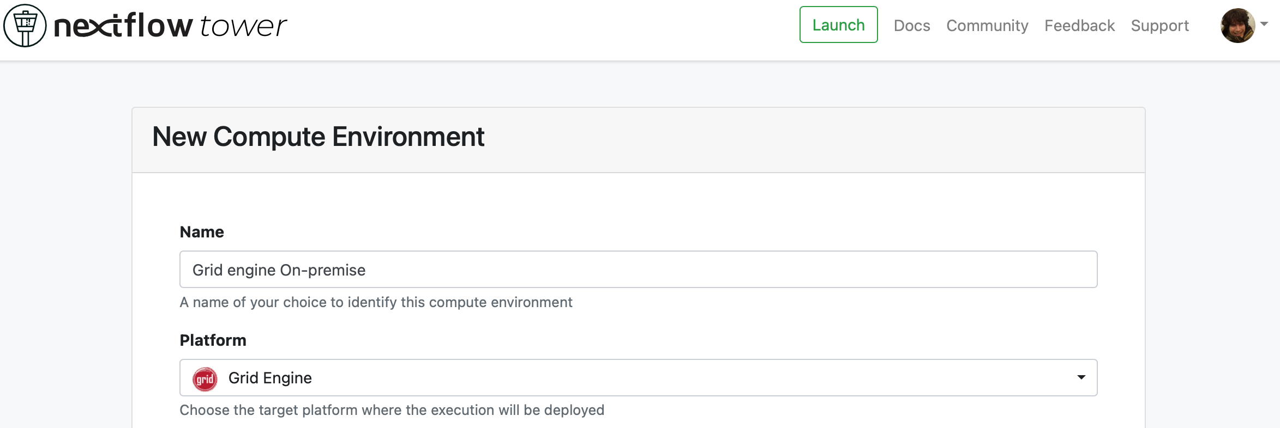Screen dimensions: 1280x428
Task: Open the Feedback link in header
Action: click(x=1079, y=26)
